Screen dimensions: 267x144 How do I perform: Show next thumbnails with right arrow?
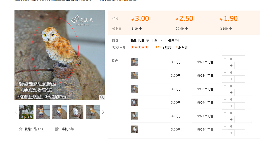(x=103, y=112)
